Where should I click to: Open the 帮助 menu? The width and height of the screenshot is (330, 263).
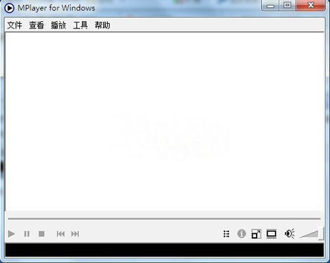coord(103,25)
